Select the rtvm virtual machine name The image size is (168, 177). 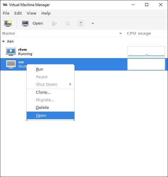[x=23, y=50]
